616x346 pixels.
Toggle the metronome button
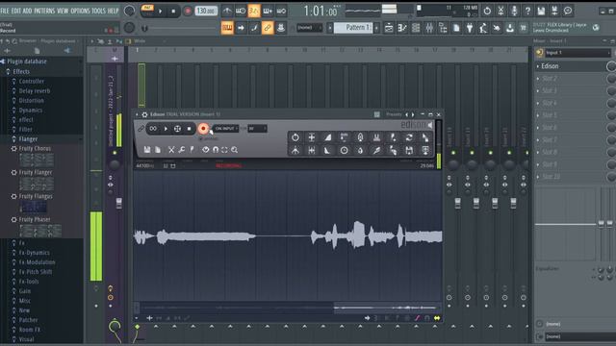click(227, 11)
